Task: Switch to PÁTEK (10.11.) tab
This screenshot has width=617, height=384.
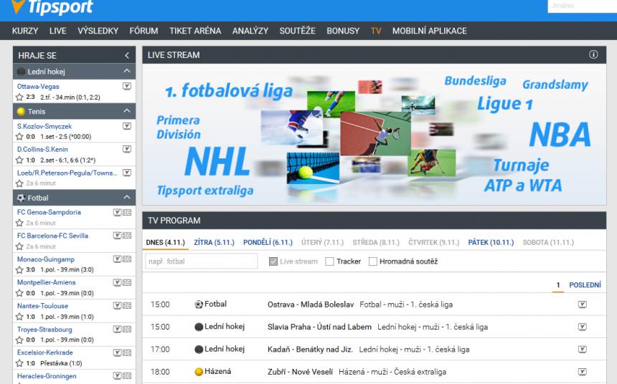Action: [491, 242]
